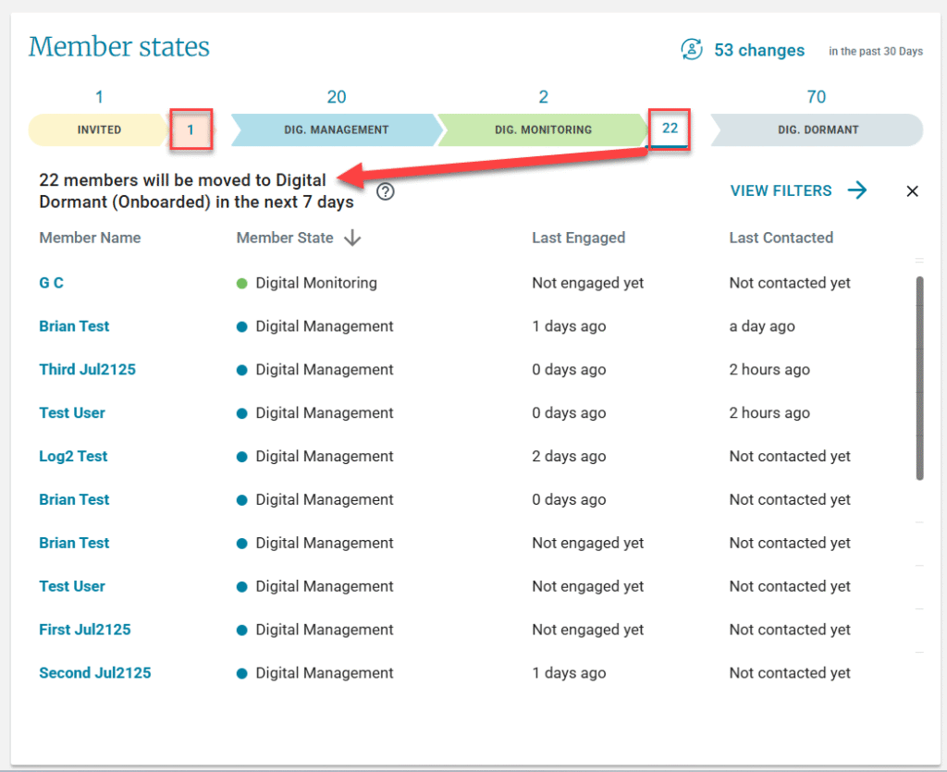Select the Invited state segment
This screenshot has width=947, height=772.
click(99, 129)
